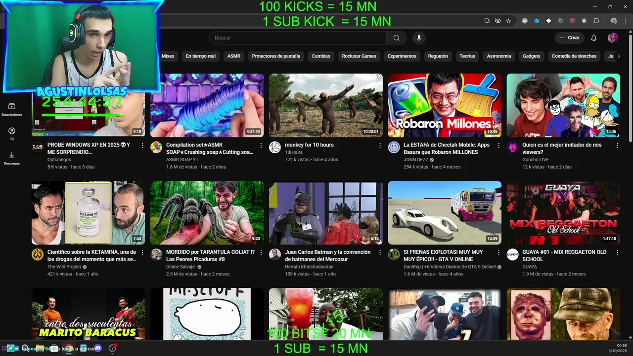Select the Experimentos filter chip
The width and height of the screenshot is (633, 356).
tap(402, 56)
